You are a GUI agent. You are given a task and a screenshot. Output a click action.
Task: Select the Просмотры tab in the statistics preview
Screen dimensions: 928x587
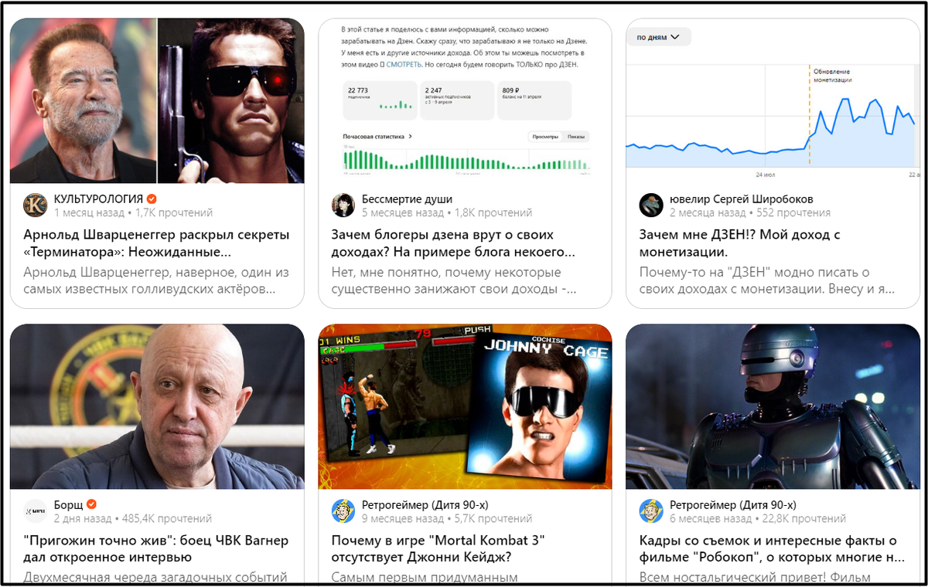coord(544,137)
